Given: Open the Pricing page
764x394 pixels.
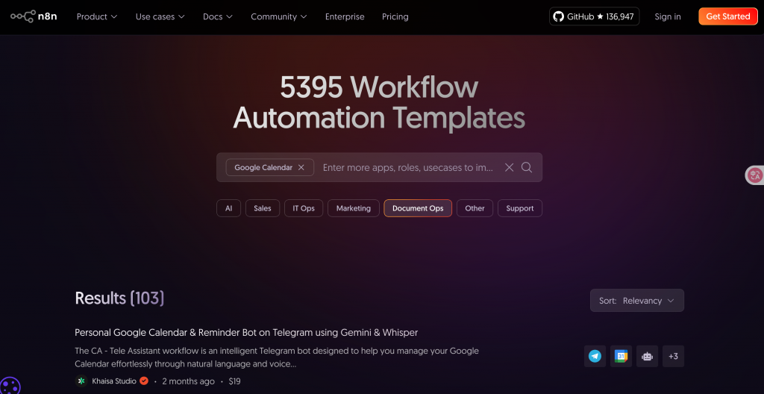Looking at the screenshot, I should pos(395,16).
